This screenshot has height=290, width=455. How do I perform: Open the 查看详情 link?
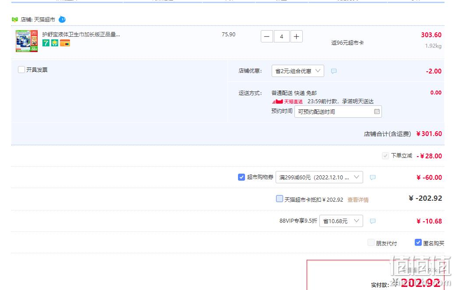click(x=358, y=200)
